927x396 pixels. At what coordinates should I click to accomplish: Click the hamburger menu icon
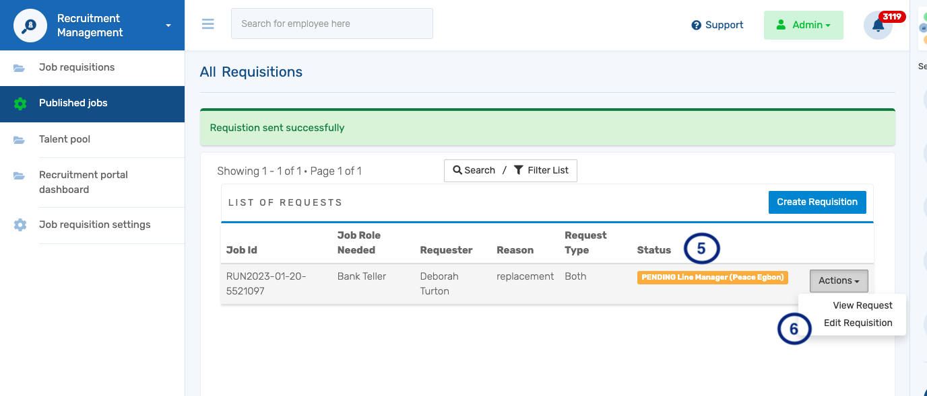tap(207, 24)
